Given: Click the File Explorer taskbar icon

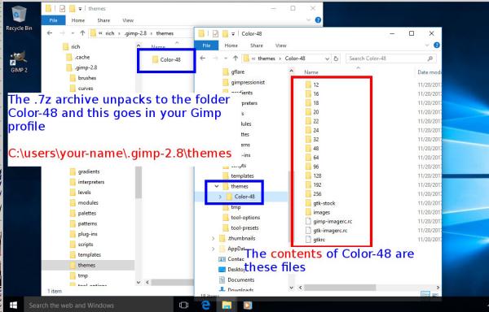Looking at the screenshot, I should click(x=227, y=305).
